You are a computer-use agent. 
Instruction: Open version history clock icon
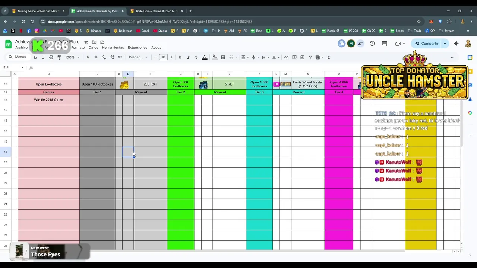click(372, 44)
